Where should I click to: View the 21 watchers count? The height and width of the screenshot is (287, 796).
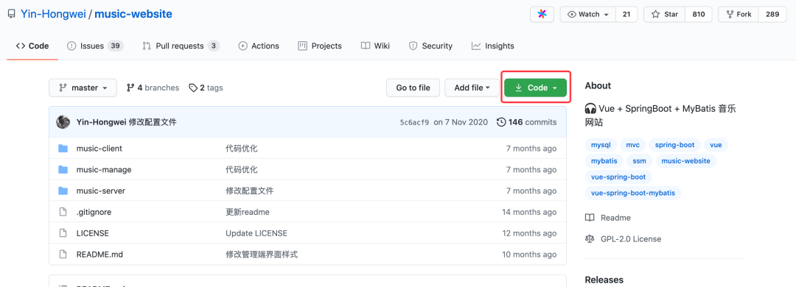pos(626,14)
